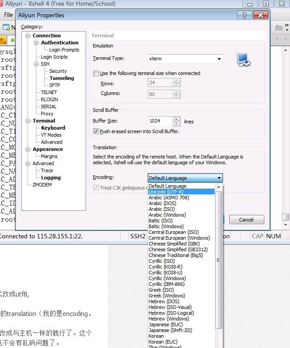Viewport: 290px width, 348px height.
Task: Close the Aliyun Properties dialog
Action: [261, 15]
